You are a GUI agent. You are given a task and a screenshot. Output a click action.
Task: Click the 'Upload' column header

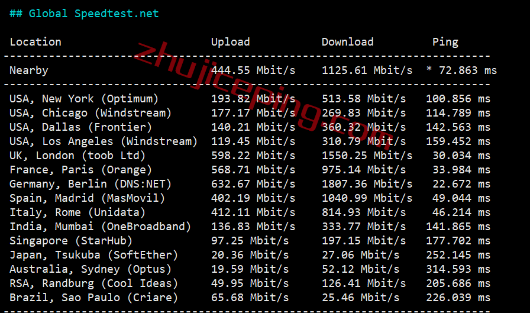pyautogui.click(x=231, y=42)
